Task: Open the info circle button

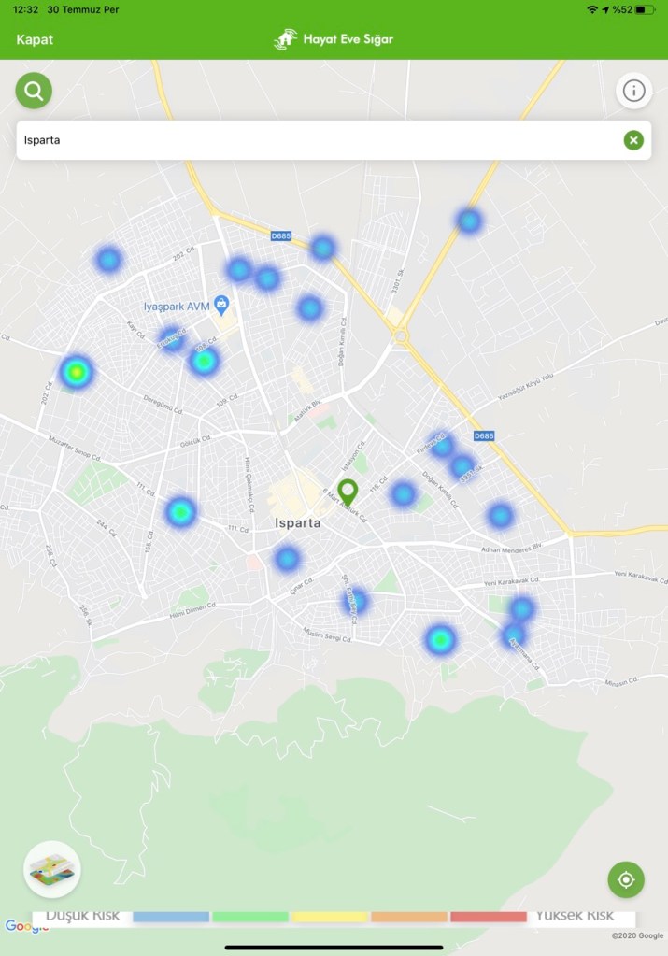Action: click(633, 91)
